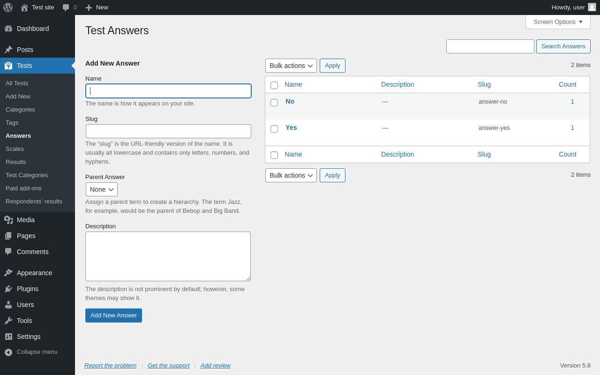The image size is (600, 375).
Task: Open Add New under Tests
Action: point(18,97)
